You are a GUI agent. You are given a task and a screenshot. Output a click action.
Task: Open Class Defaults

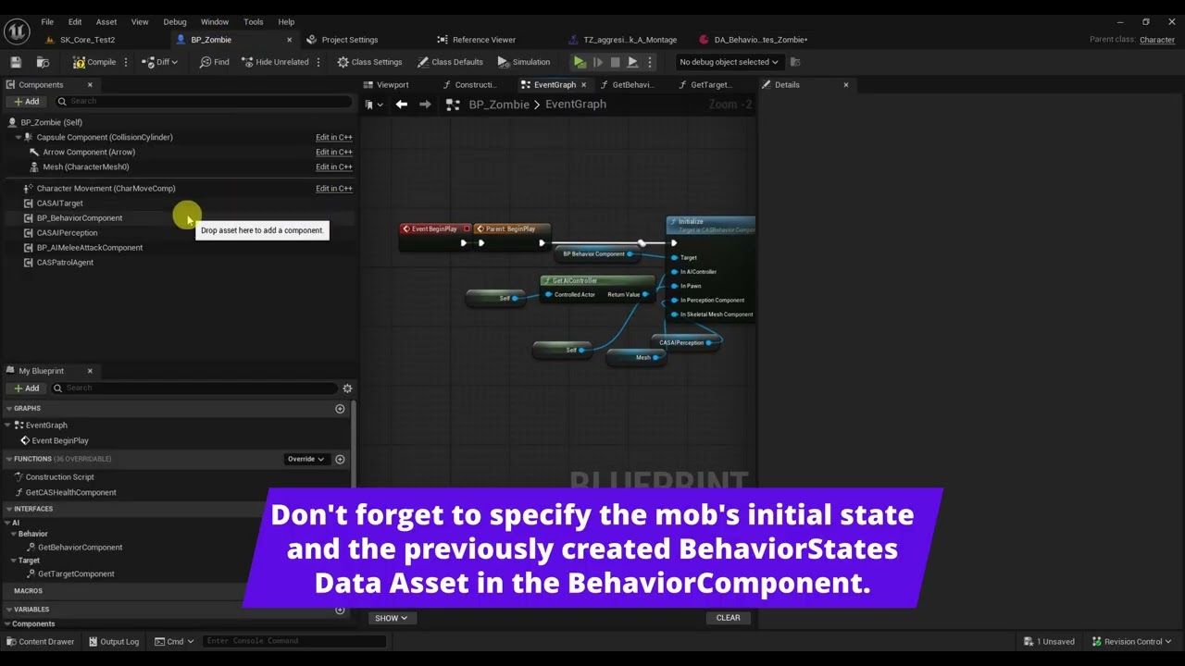450,62
